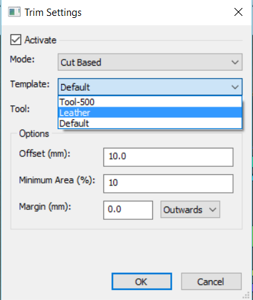Open the Mode dropdown showing Cut Based
Image resolution: width=253 pixels, height=300 pixels.
coord(150,62)
